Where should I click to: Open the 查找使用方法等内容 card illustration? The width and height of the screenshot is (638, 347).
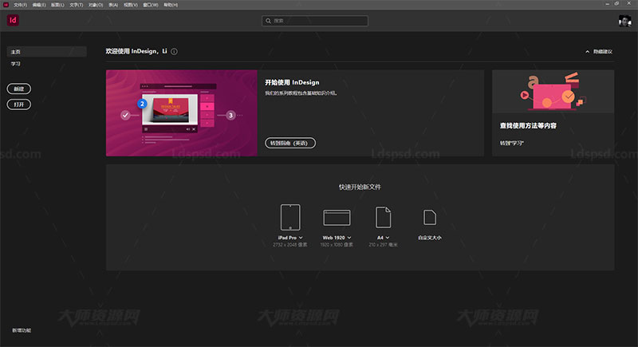click(553, 92)
